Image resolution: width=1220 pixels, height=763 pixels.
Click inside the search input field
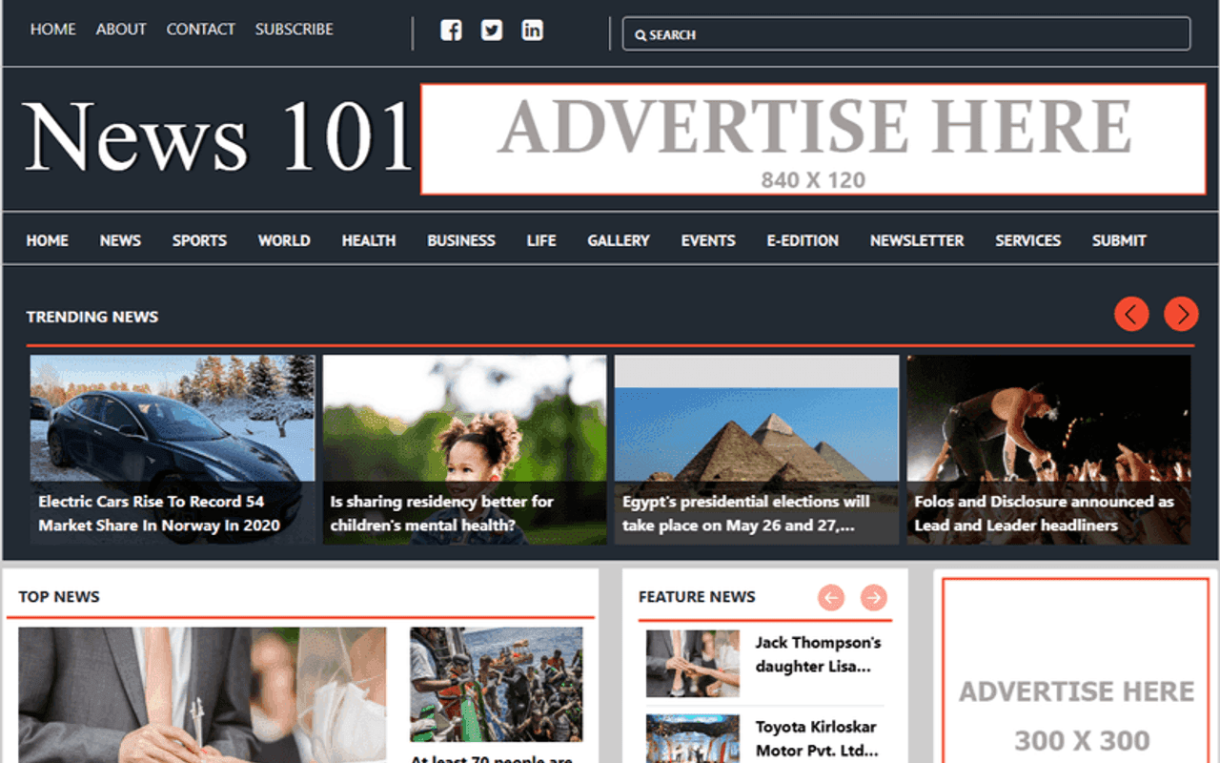click(x=905, y=34)
